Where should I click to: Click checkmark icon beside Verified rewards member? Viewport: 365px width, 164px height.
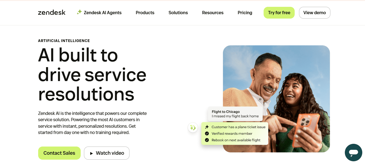click(207, 133)
